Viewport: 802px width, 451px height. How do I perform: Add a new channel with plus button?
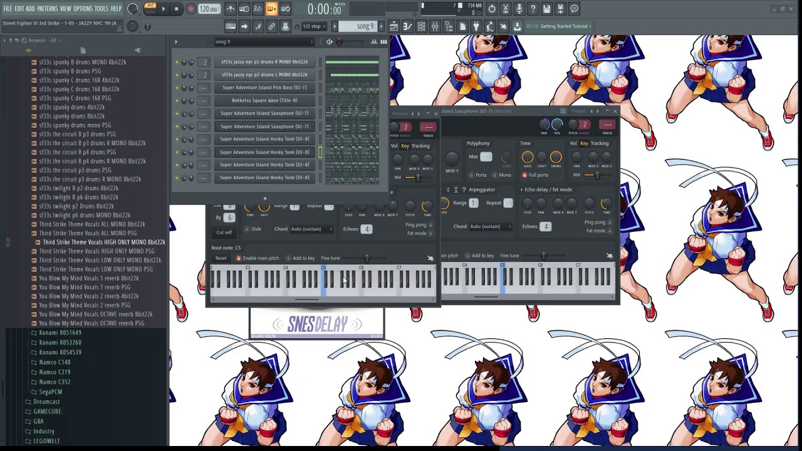264,199
